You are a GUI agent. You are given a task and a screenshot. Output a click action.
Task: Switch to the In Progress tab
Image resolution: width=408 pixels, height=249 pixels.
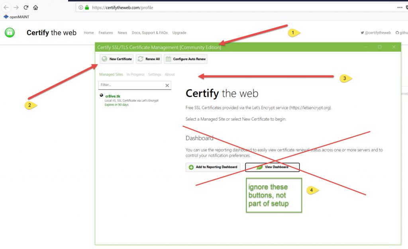click(x=135, y=75)
